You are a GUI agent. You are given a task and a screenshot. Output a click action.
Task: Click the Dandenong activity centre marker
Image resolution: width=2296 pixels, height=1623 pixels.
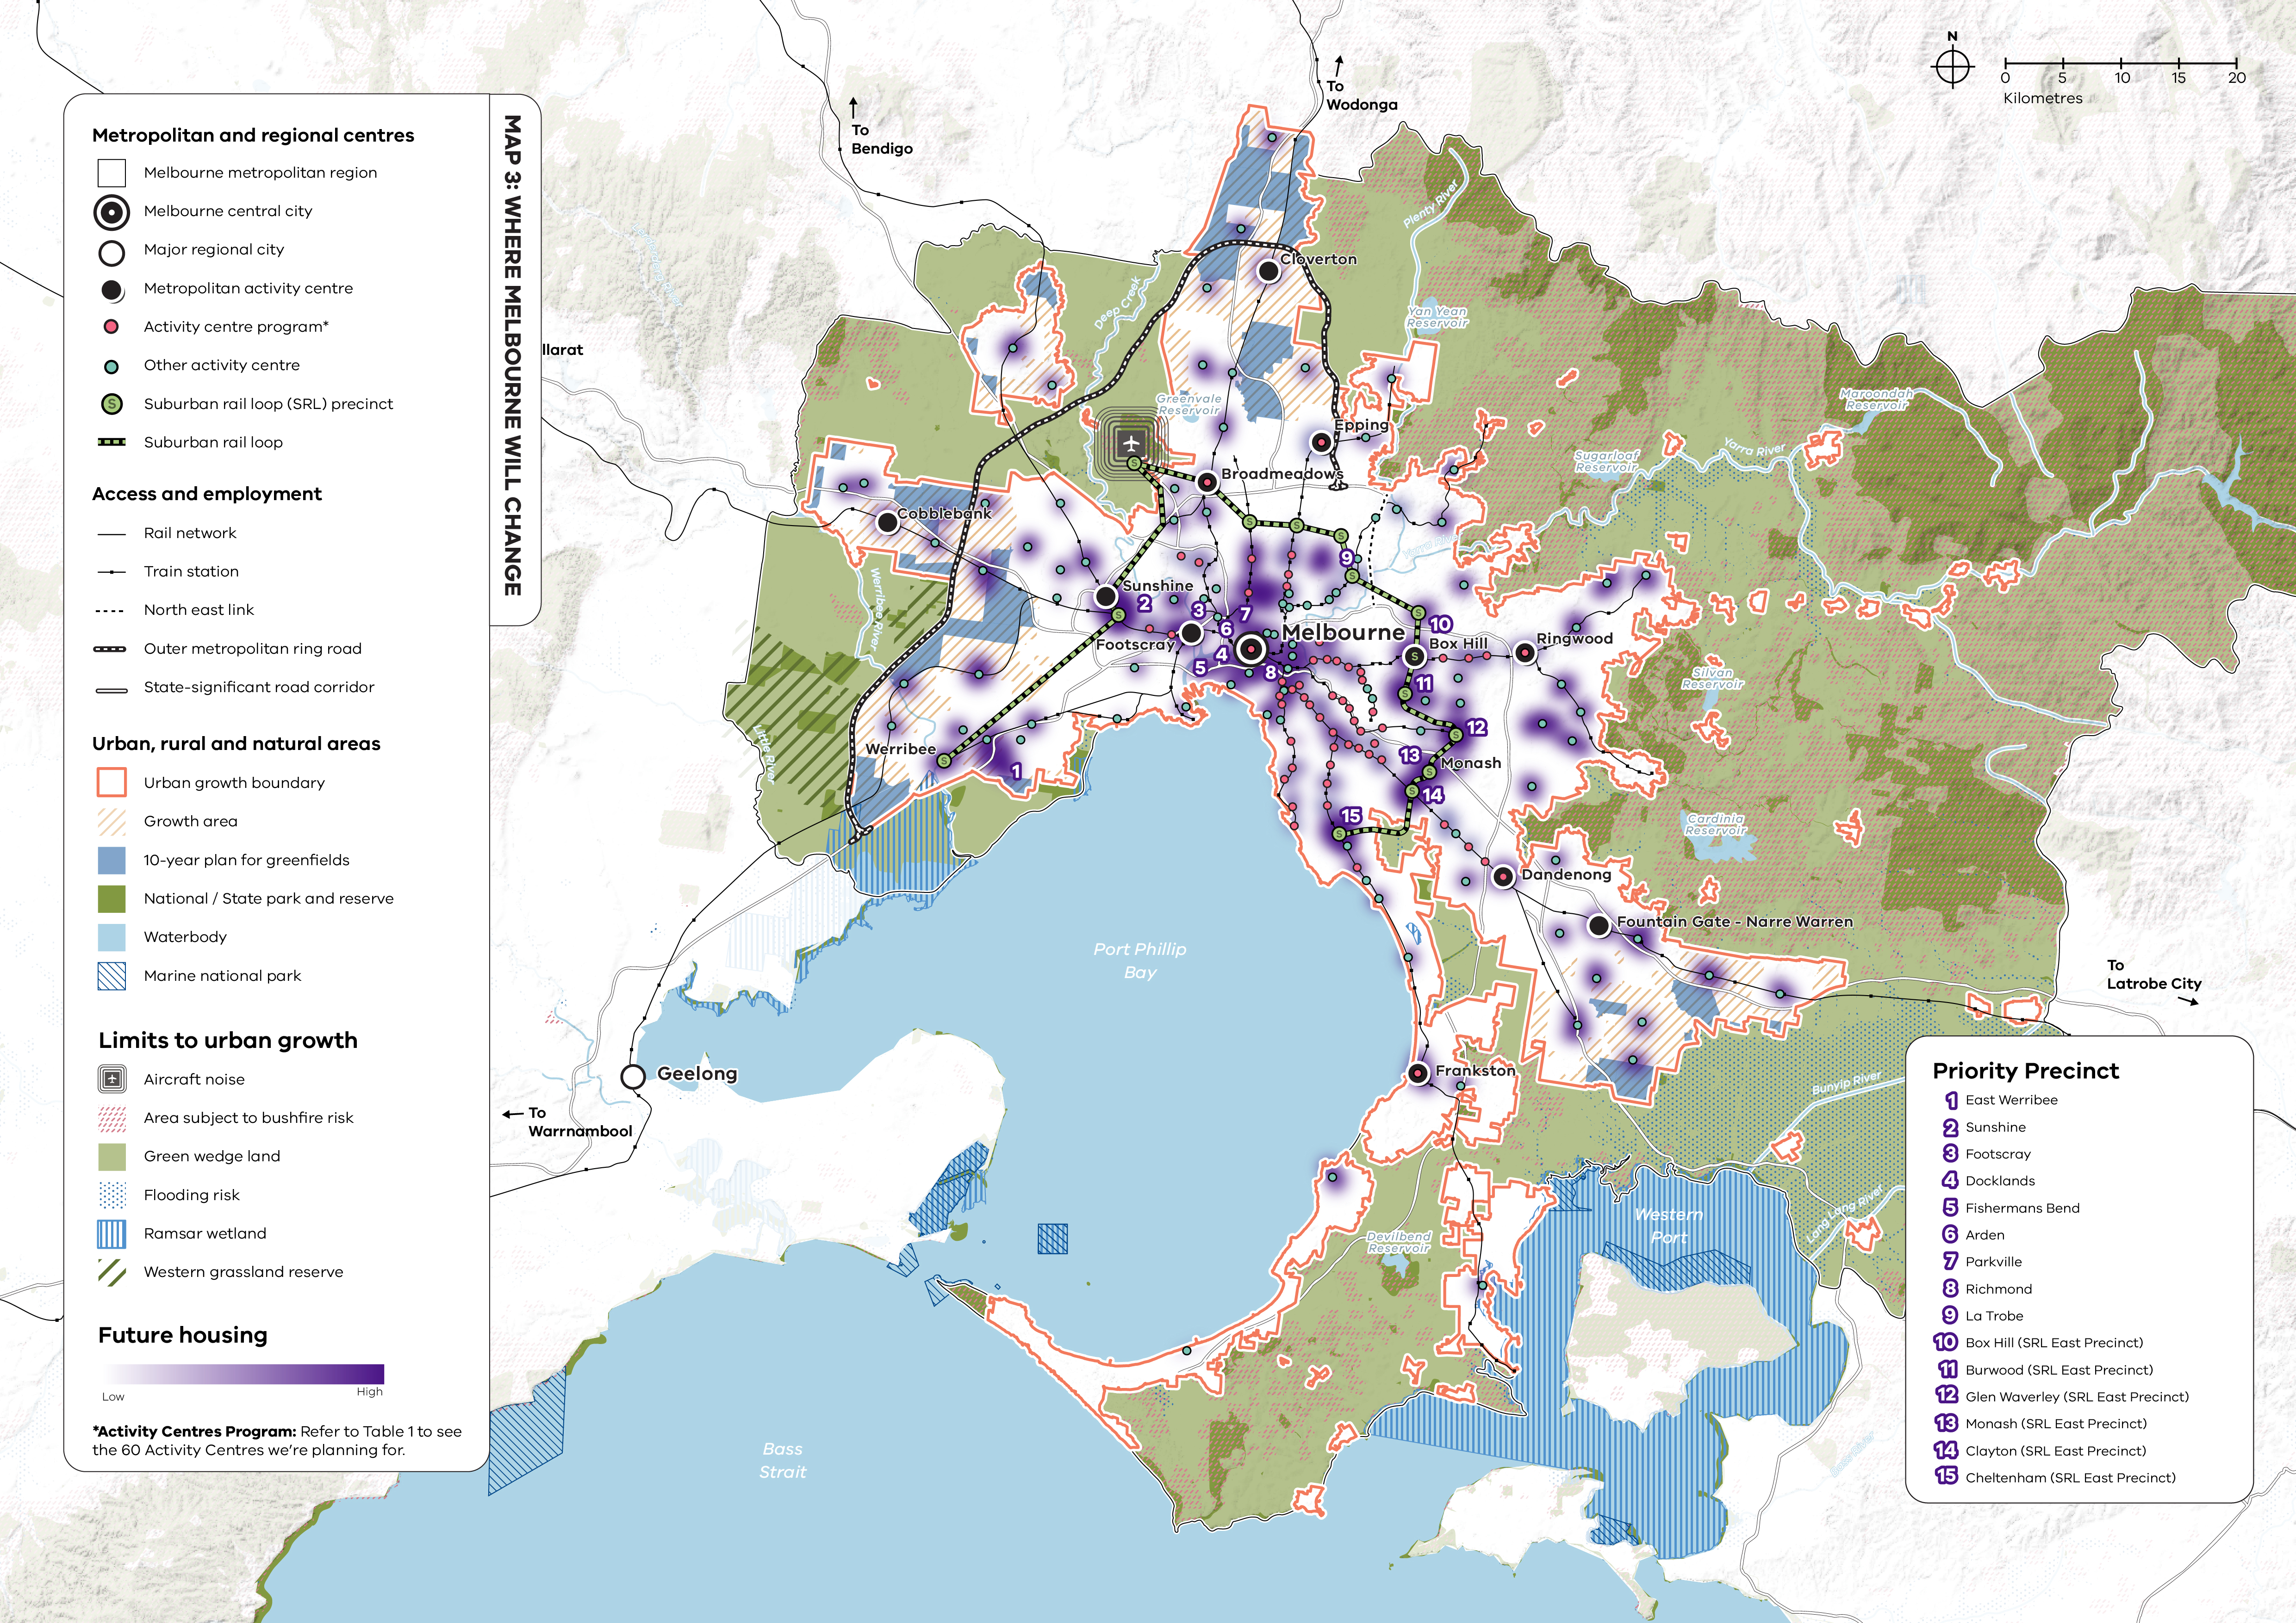[x=1503, y=875]
